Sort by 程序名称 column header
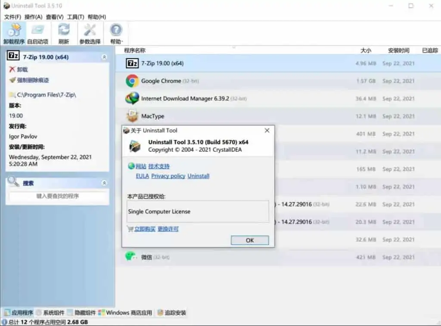 (135, 50)
